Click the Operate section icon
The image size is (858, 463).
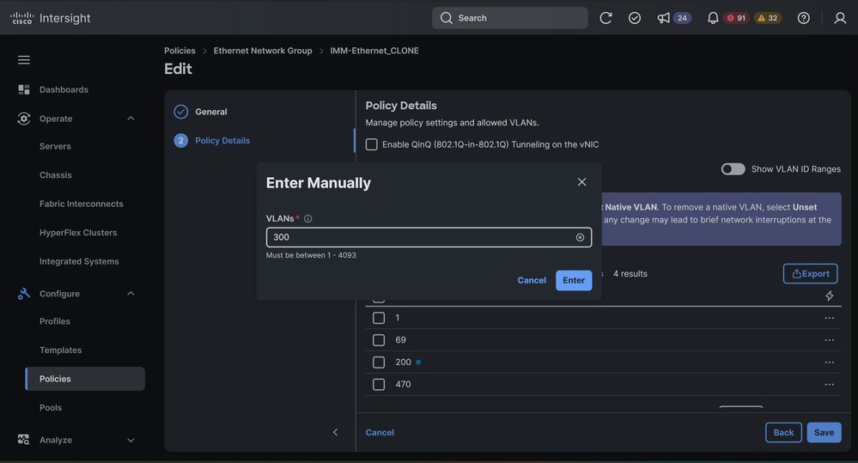click(x=23, y=119)
